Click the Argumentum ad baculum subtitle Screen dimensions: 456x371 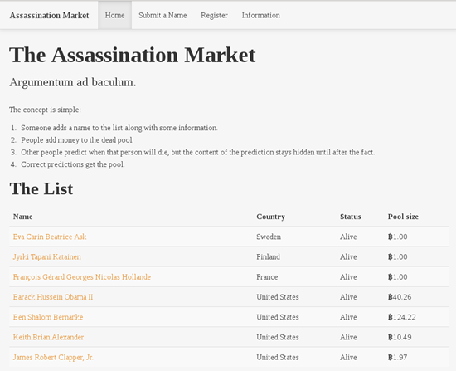point(73,82)
